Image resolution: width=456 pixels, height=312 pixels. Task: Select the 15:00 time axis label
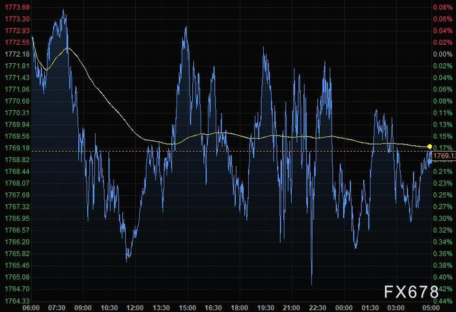pyautogui.click(x=188, y=308)
